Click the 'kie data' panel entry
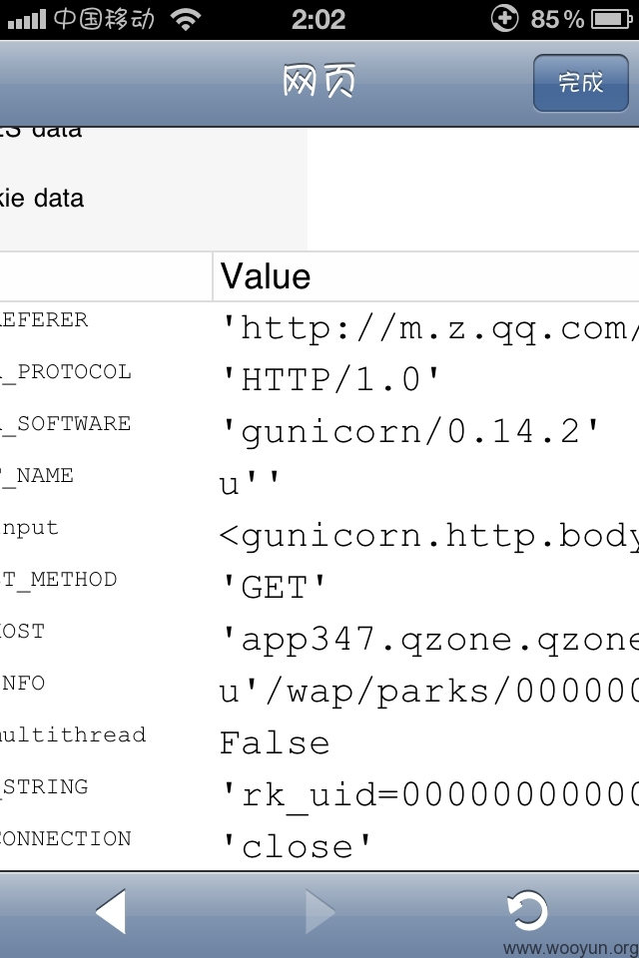The image size is (639, 958). pyautogui.click(x=42, y=199)
